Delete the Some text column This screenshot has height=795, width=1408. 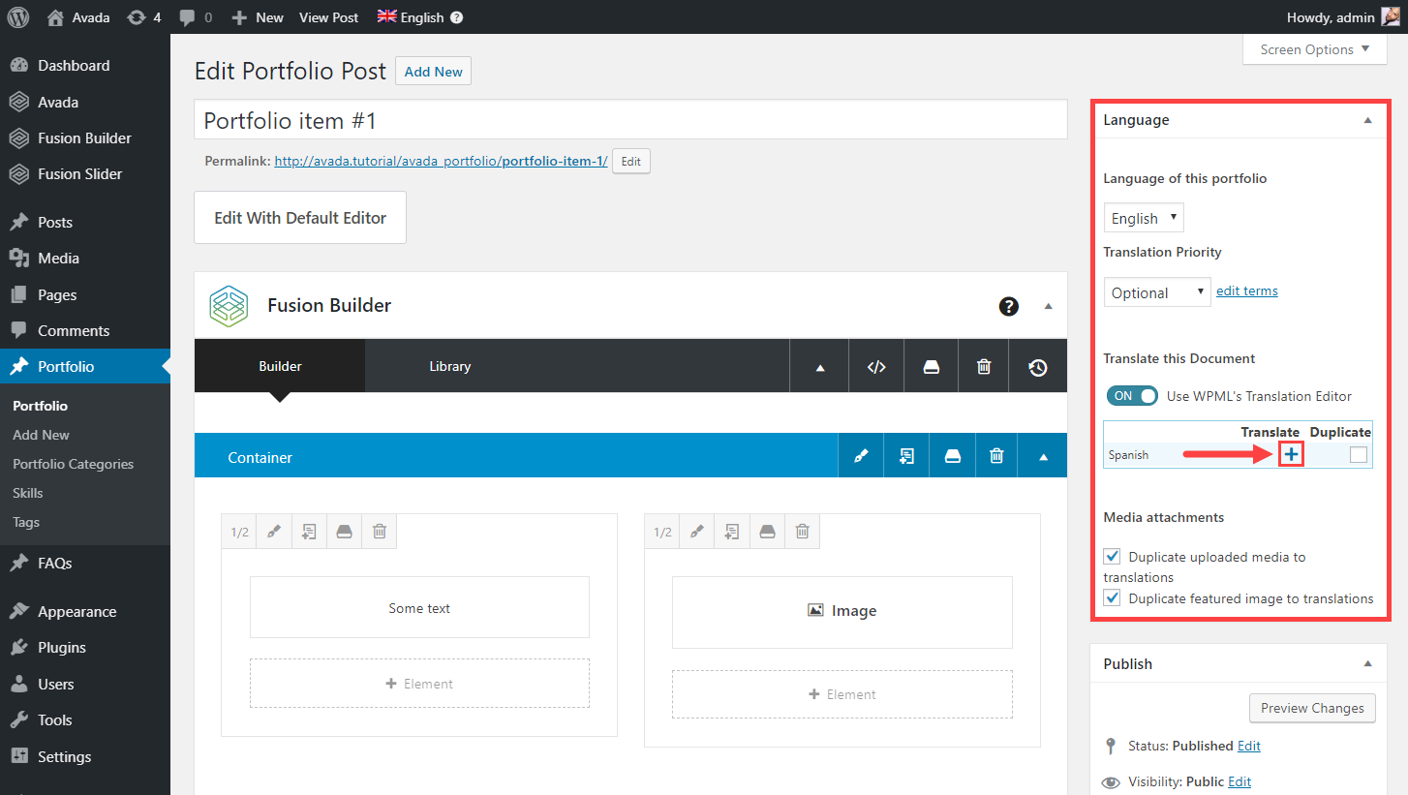tap(380, 532)
